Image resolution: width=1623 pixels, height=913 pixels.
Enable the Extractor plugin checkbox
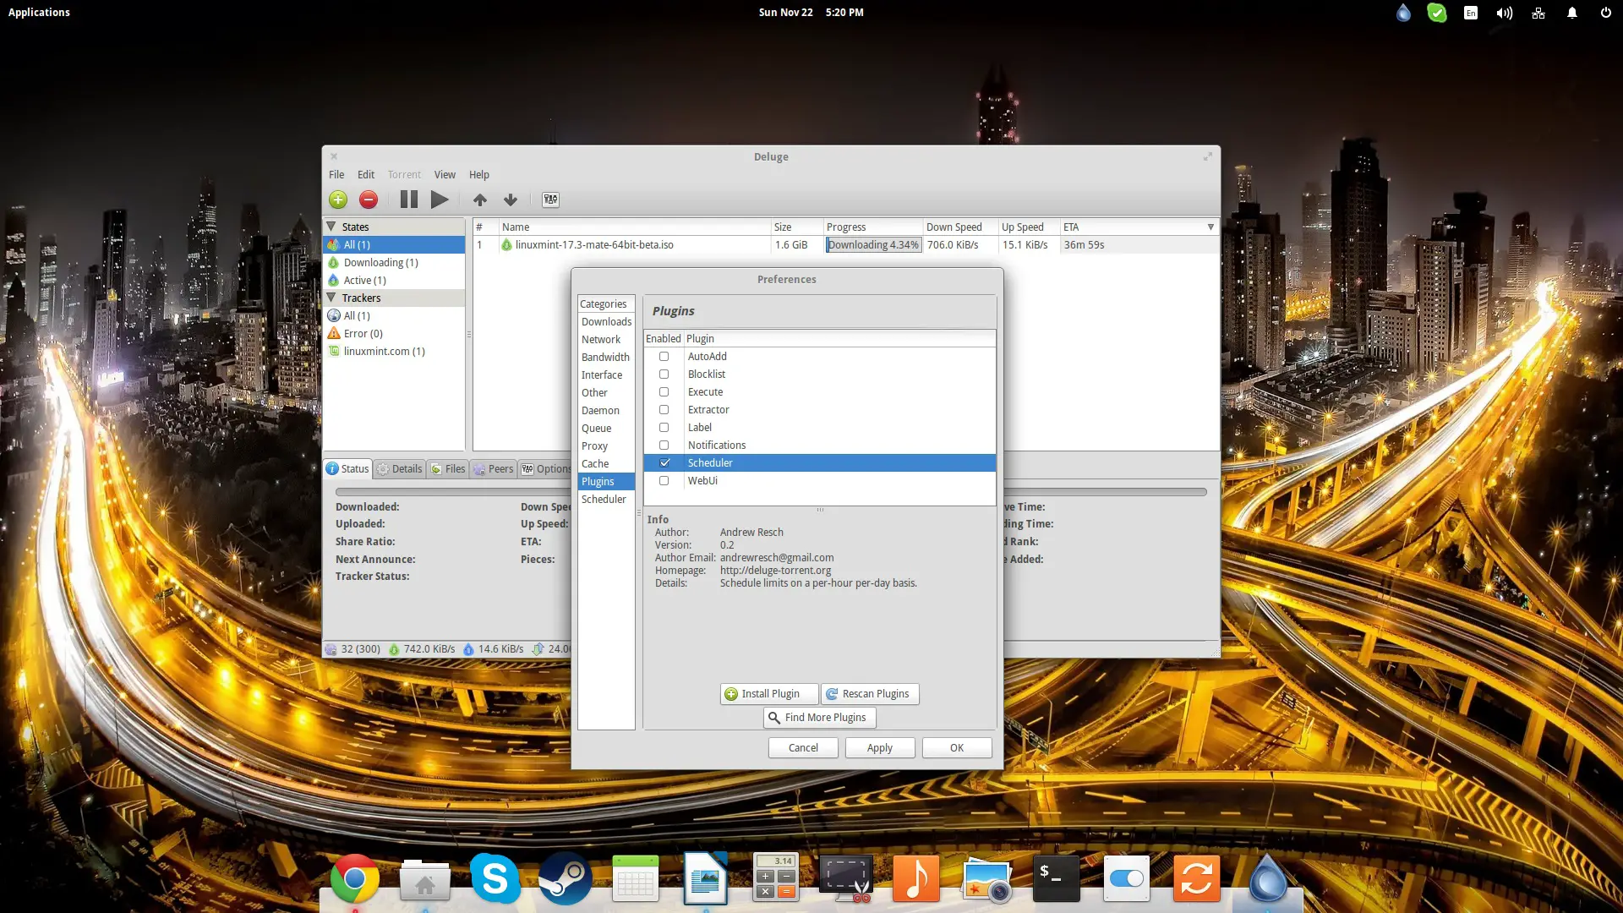(664, 409)
